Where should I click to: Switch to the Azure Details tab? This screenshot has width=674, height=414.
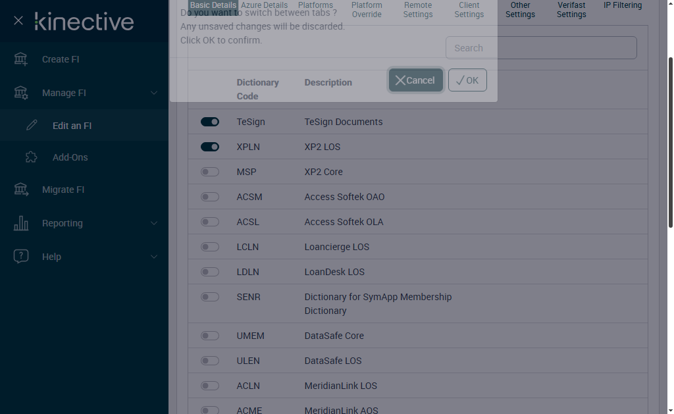pyautogui.click(x=264, y=5)
